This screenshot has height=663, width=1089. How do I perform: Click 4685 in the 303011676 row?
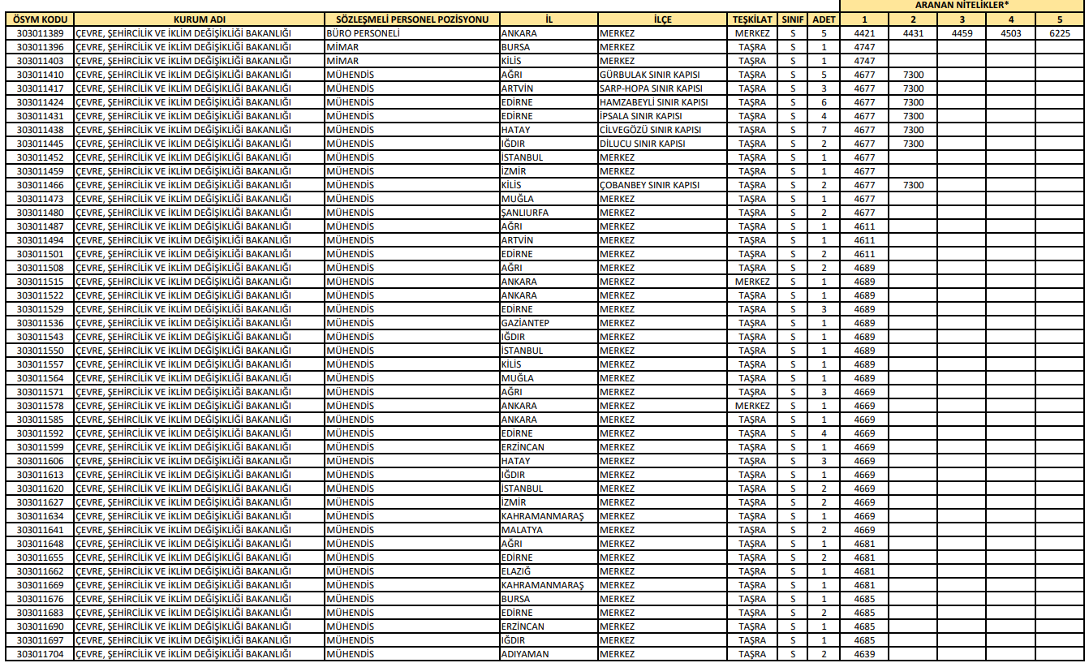[x=864, y=599]
